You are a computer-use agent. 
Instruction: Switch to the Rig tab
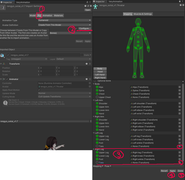pos(39,16)
